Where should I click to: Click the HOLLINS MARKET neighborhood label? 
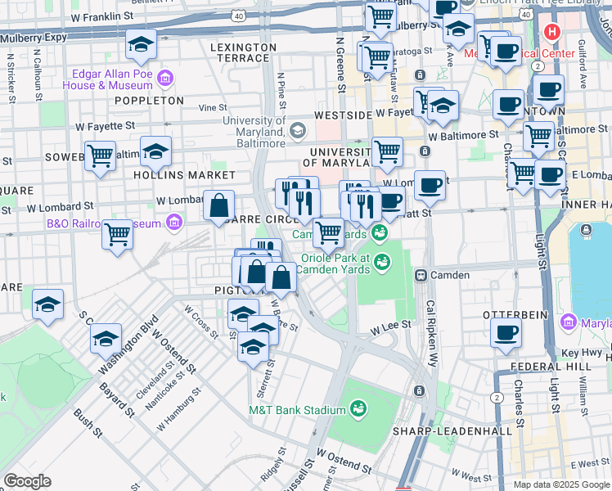point(185,175)
